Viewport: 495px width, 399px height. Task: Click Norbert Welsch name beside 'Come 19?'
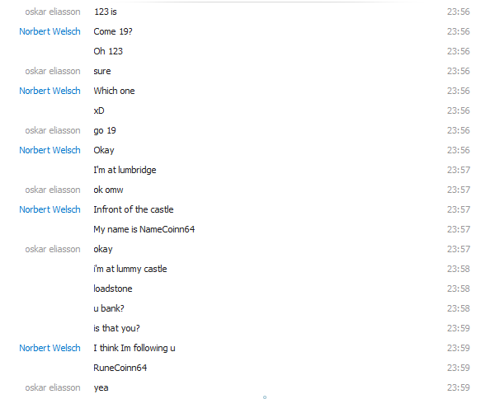pos(49,31)
